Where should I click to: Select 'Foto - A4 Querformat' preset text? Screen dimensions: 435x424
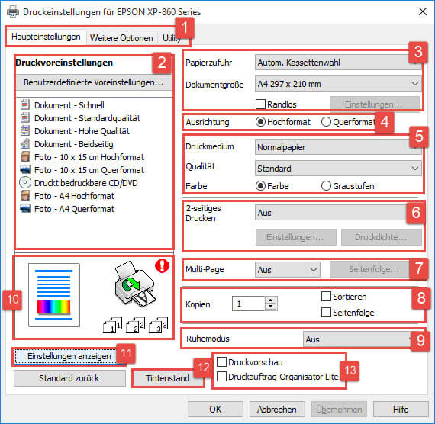click(x=74, y=209)
